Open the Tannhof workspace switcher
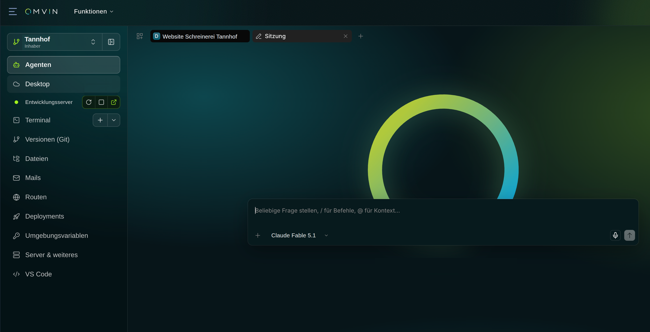The image size is (650, 332). [x=55, y=42]
